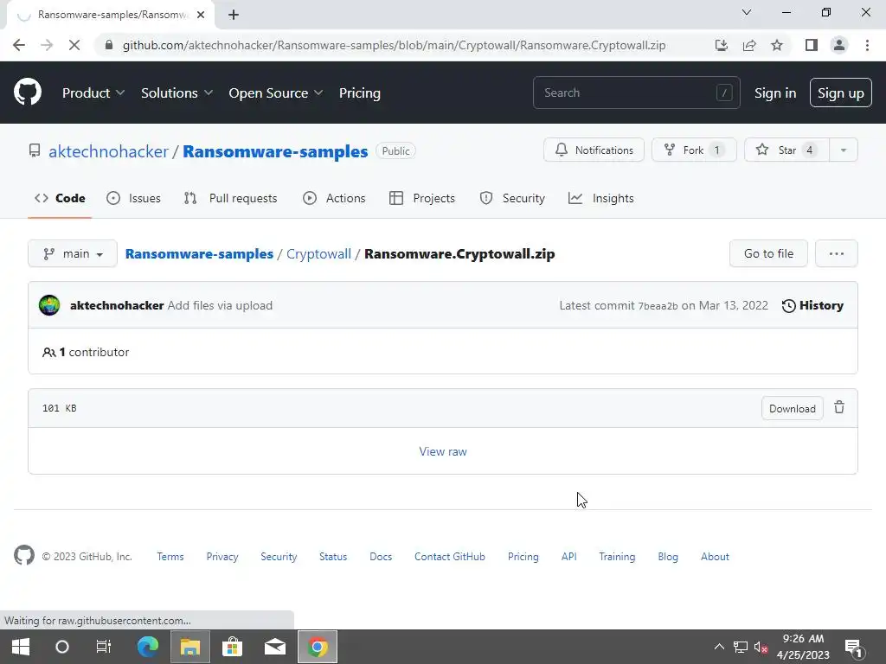
Task: Switch to the Code tab
Action: (x=60, y=198)
